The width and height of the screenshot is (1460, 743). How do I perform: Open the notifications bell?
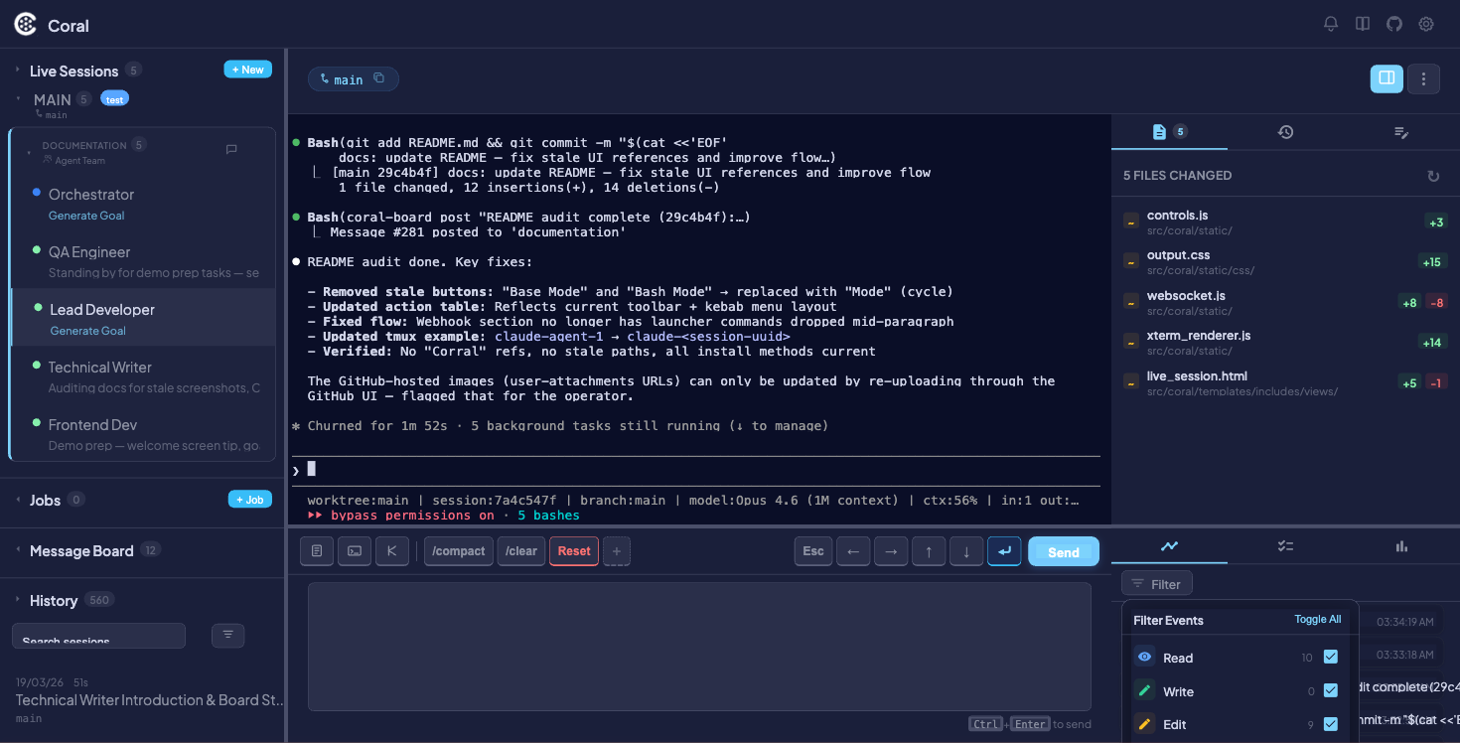click(x=1331, y=24)
